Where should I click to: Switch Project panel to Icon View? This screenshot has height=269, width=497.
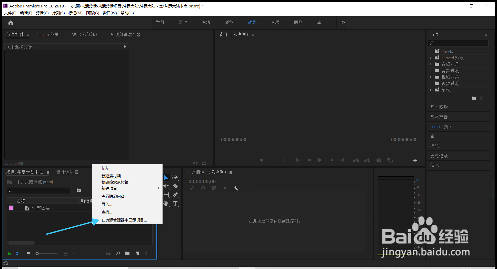coord(28,254)
